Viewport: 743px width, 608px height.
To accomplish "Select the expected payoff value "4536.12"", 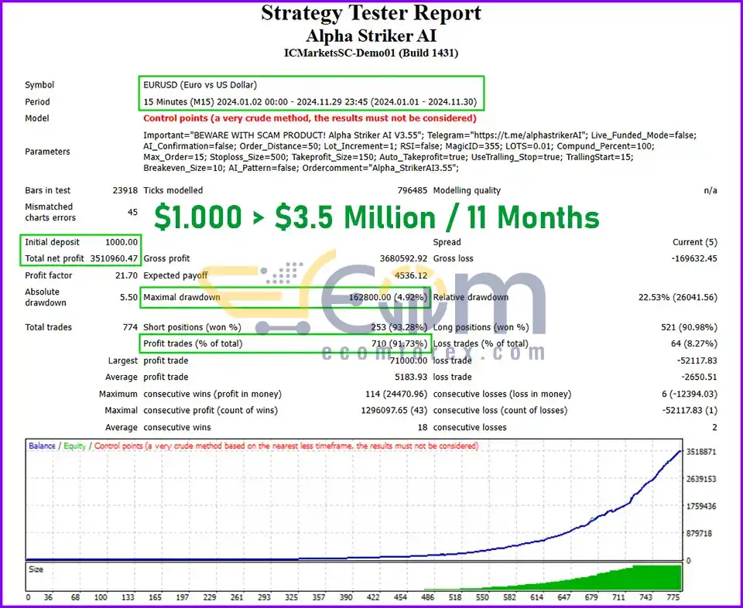I will tap(411, 275).
